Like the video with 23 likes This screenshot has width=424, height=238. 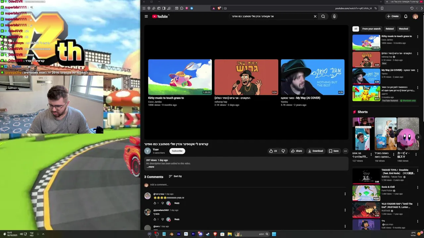273,151
